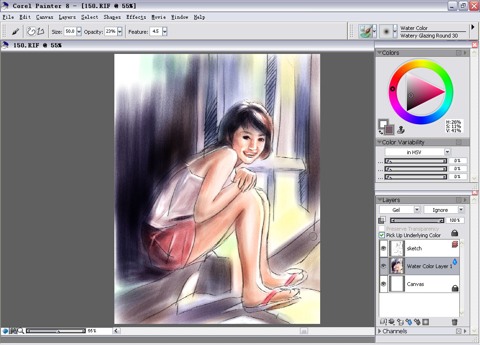Click lock icon beside Pick Up Underlying Color
This screenshot has width=480, height=345.
(x=455, y=233)
